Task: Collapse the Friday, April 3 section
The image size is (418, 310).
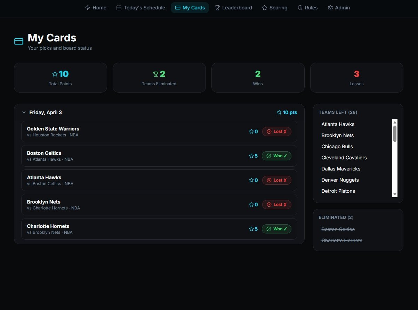Action: coord(24,112)
